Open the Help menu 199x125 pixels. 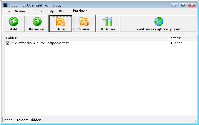click(x=50, y=11)
